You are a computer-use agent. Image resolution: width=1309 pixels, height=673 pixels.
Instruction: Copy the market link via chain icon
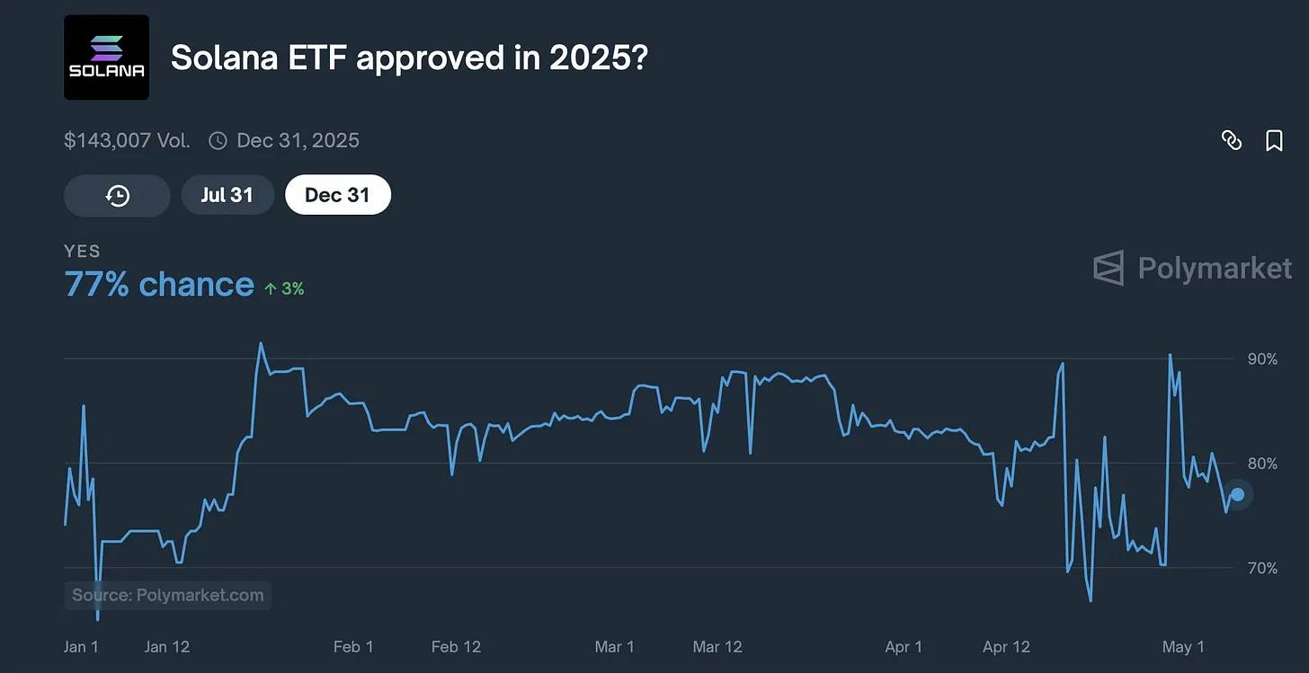(x=1231, y=140)
